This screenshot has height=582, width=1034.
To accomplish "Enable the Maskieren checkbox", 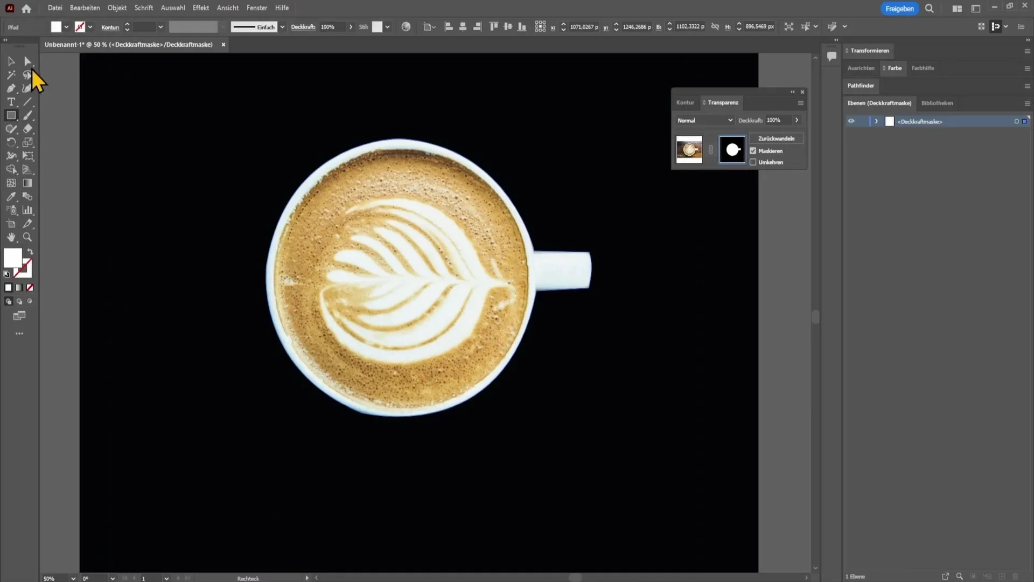I will 753,151.
